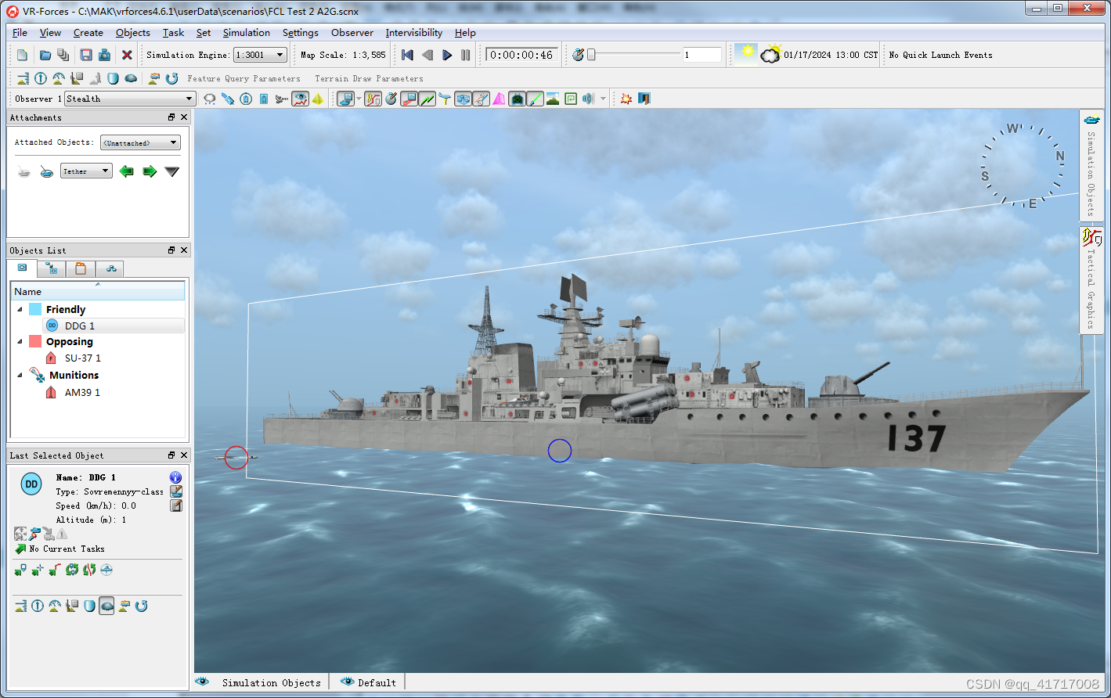Click the magenta pyramid sensor volume icon
1111x698 pixels.
pos(499,99)
